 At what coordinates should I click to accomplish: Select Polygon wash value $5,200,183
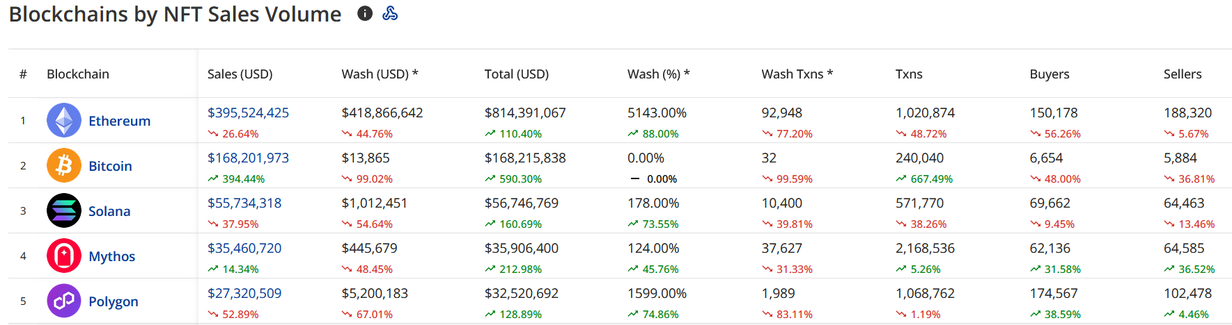click(375, 293)
